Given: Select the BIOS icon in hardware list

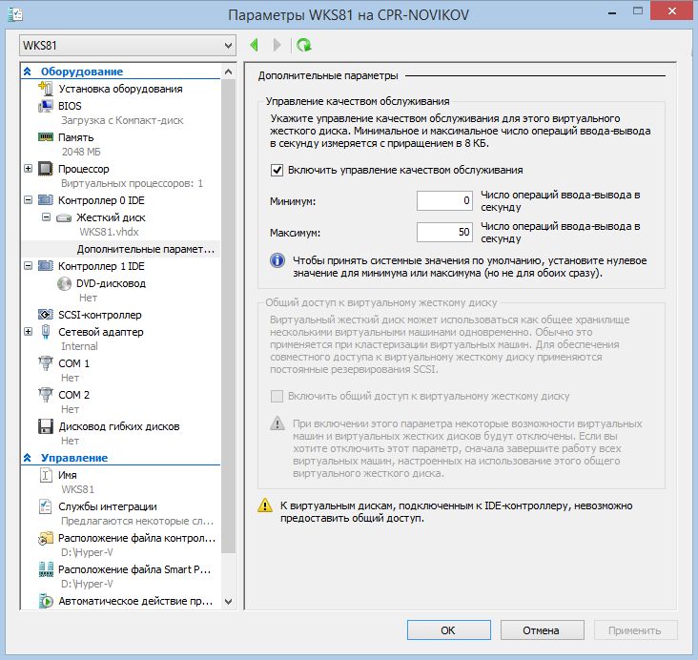Looking at the screenshot, I should pyautogui.click(x=45, y=106).
